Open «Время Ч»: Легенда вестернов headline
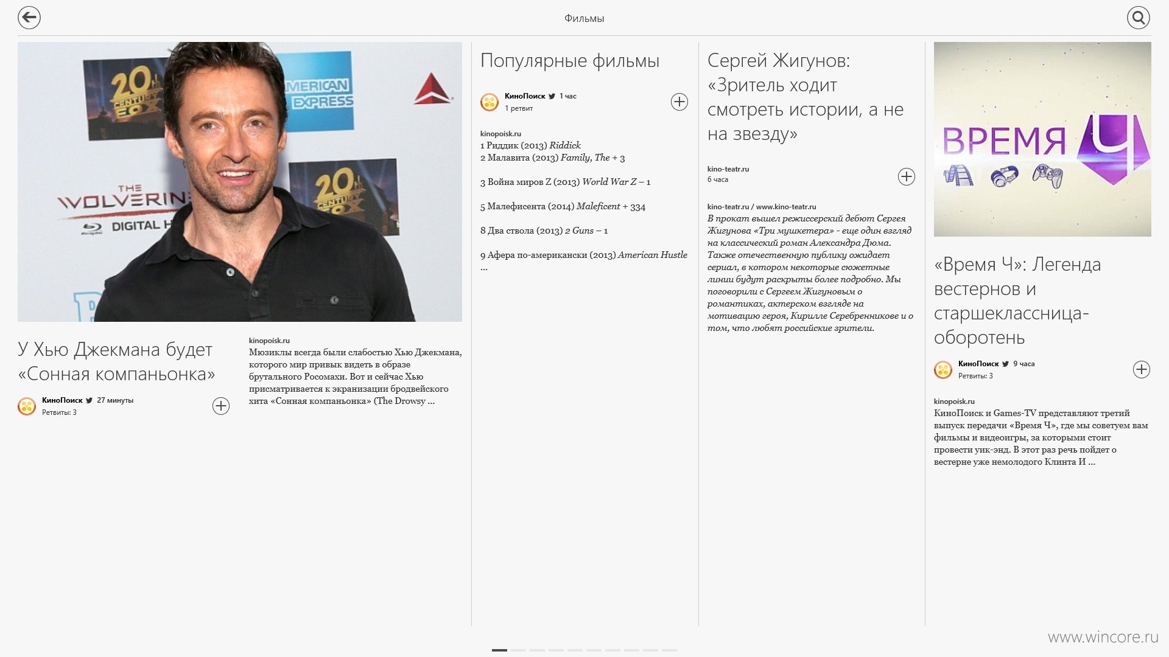Image resolution: width=1169 pixels, height=657 pixels. pyautogui.click(x=1017, y=301)
